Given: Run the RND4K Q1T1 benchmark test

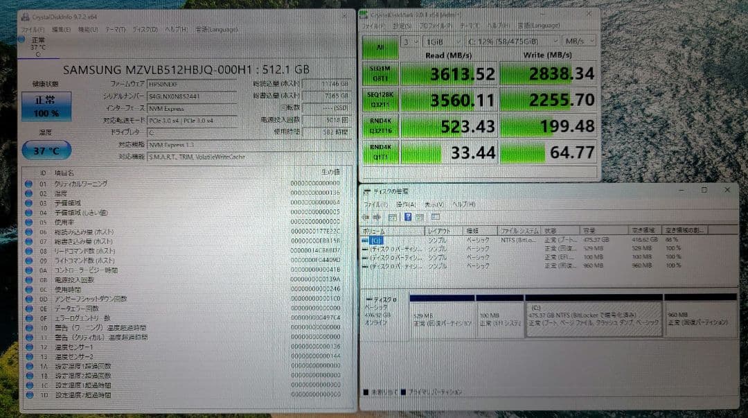Looking at the screenshot, I should pos(380,152).
